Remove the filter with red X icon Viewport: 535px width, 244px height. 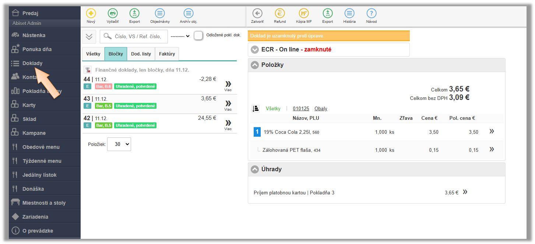(88, 70)
